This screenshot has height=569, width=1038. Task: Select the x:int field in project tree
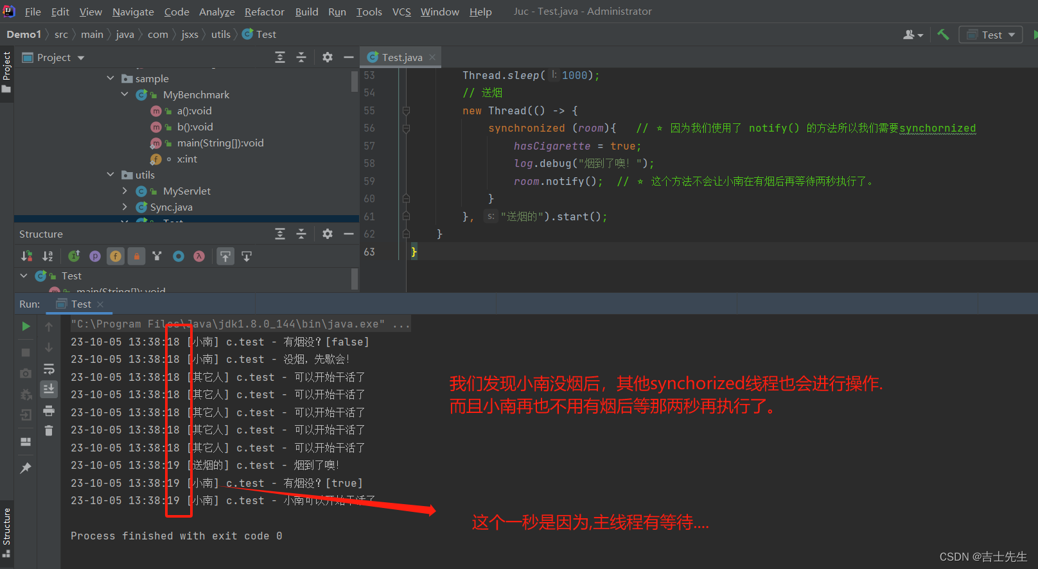pyautogui.click(x=187, y=159)
